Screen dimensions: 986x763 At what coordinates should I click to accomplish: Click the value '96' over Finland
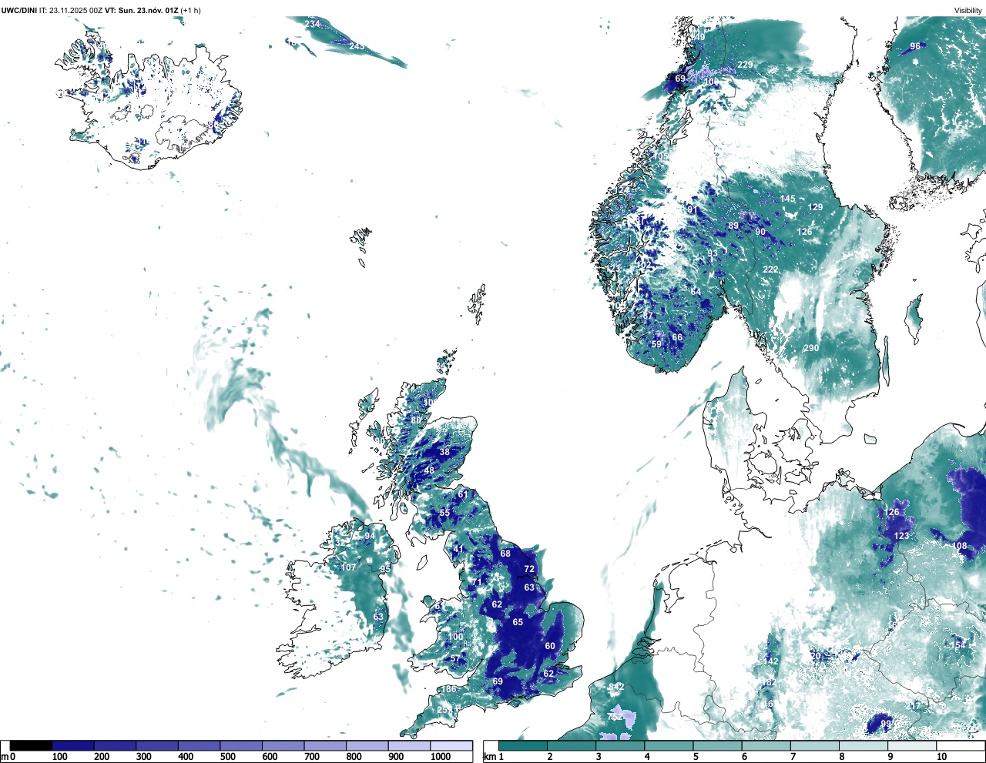[x=915, y=46]
